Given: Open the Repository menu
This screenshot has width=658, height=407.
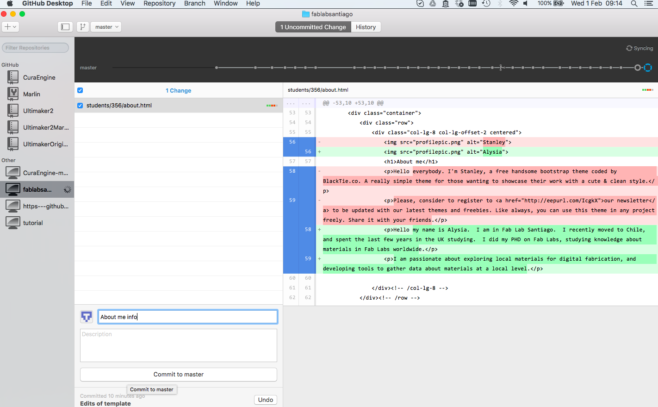Looking at the screenshot, I should tap(159, 3).
